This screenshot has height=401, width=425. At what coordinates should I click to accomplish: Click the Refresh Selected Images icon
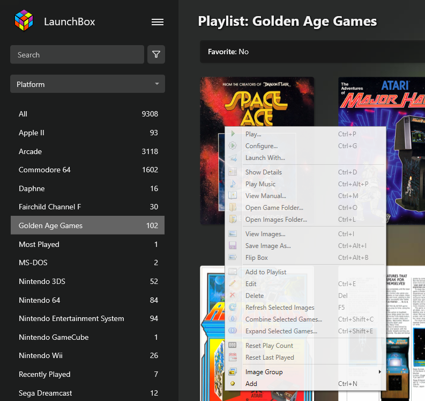(x=233, y=307)
